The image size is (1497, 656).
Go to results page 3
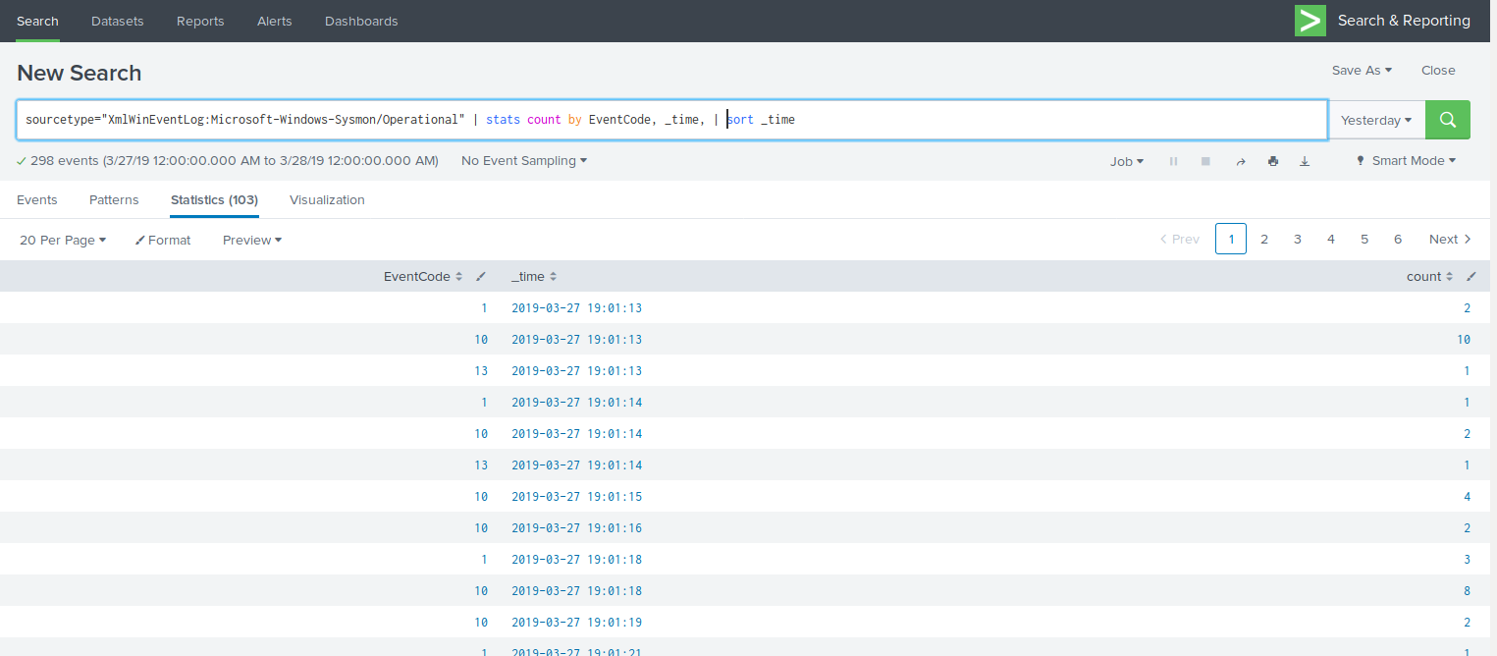(1298, 239)
